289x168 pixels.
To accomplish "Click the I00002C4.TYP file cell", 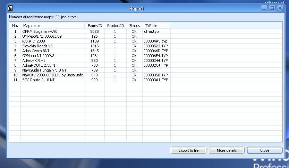I will (156, 65).
